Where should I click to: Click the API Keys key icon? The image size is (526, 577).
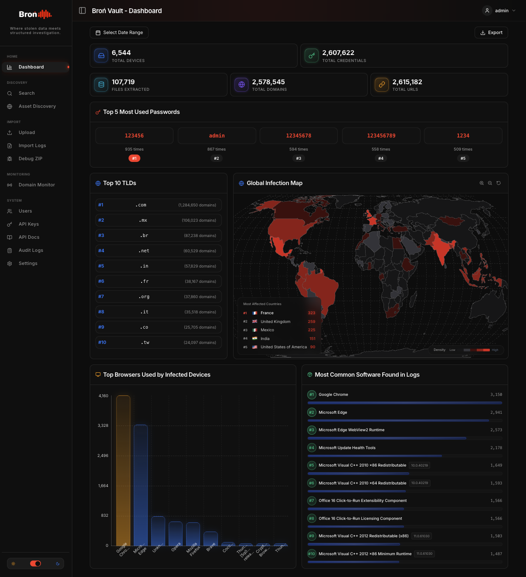point(10,224)
